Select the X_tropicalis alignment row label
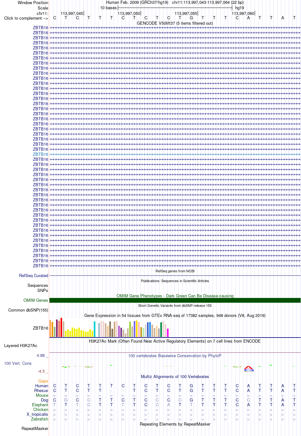 (x=37, y=414)
